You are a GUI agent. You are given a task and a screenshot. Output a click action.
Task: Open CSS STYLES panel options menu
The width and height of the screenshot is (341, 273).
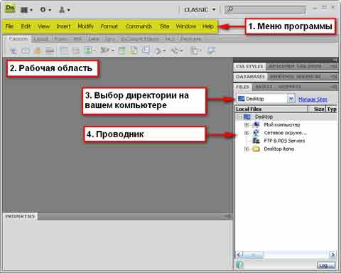(x=333, y=67)
